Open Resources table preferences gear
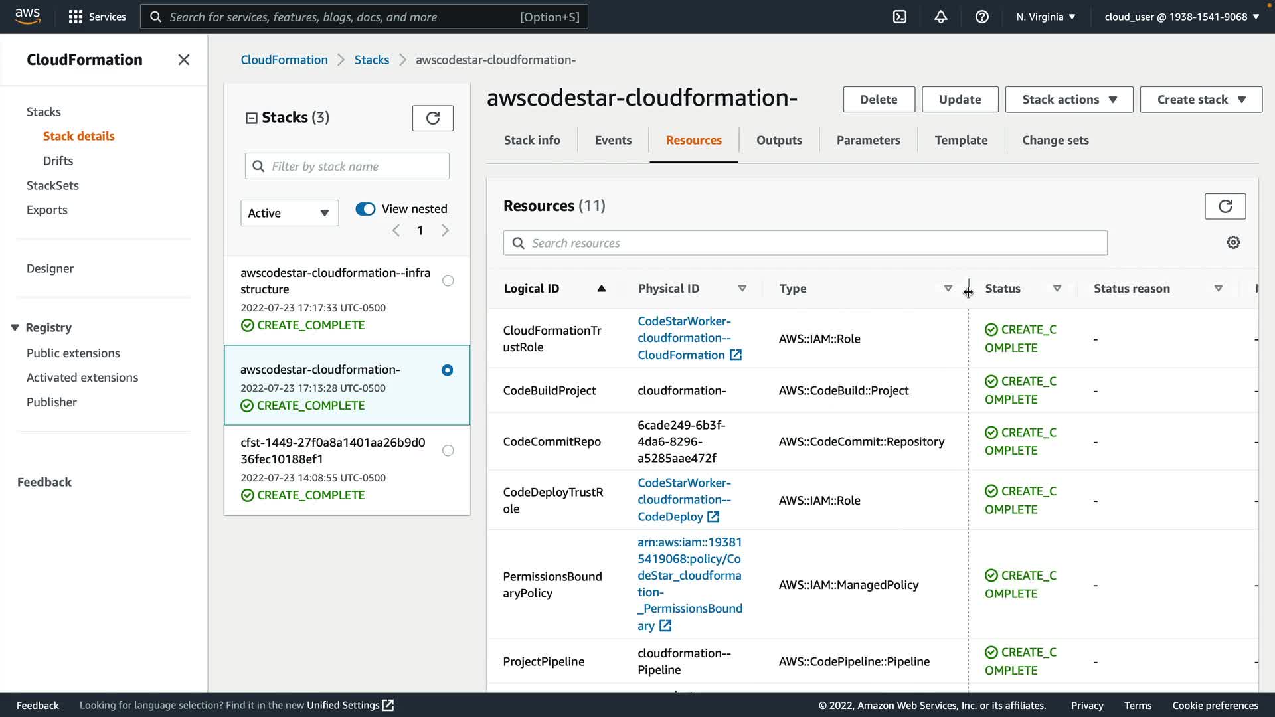The width and height of the screenshot is (1275, 717). click(x=1233, y=243)
